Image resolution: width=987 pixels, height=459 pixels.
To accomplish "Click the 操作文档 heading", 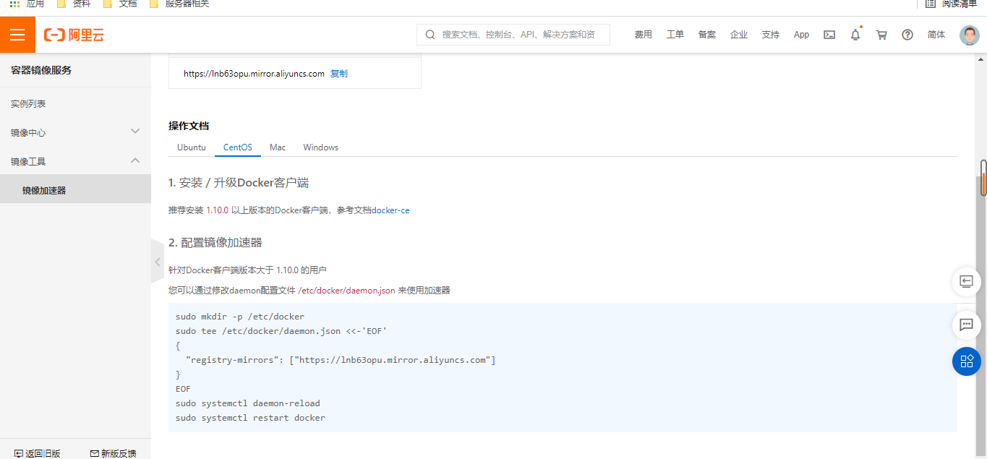I will [189, 126].
